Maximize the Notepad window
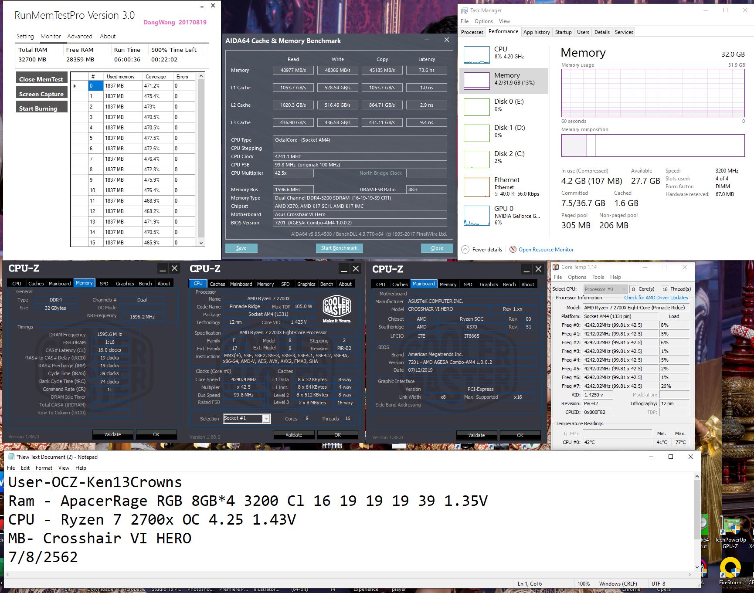Screen dimensions: 754x593 point(671,457)
